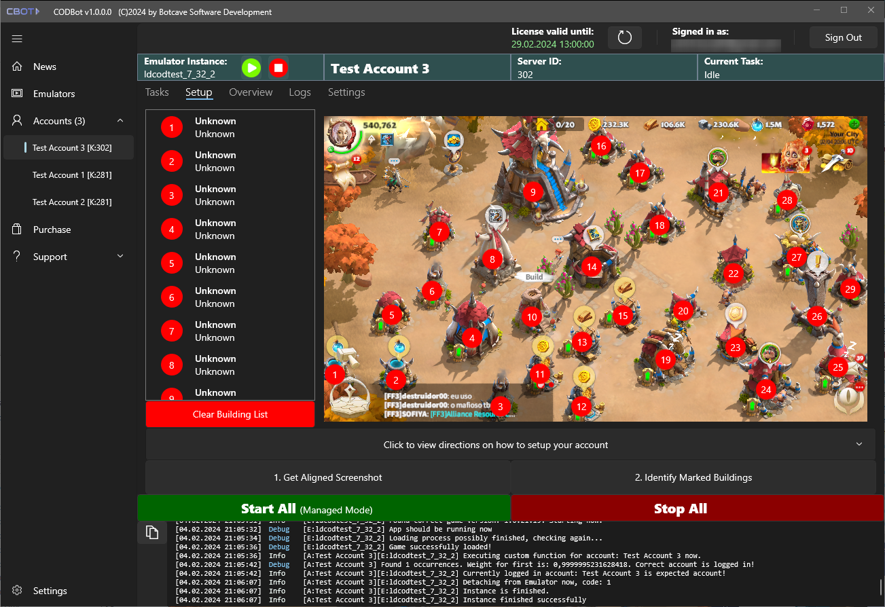The image size is (885, 607).
Task: Open the Purchase page in sidebar
Action: point(52,229)
